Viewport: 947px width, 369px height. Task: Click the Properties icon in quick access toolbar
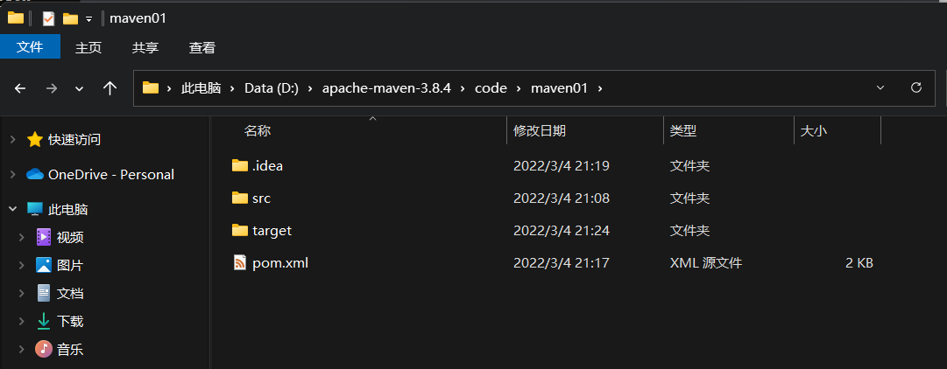48,18
